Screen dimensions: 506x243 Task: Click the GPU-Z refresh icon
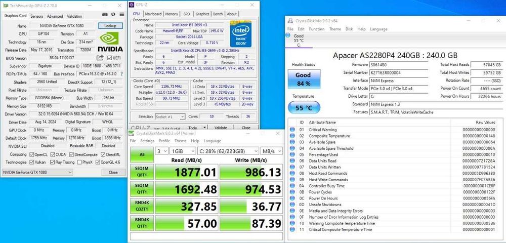pos(113,15)
